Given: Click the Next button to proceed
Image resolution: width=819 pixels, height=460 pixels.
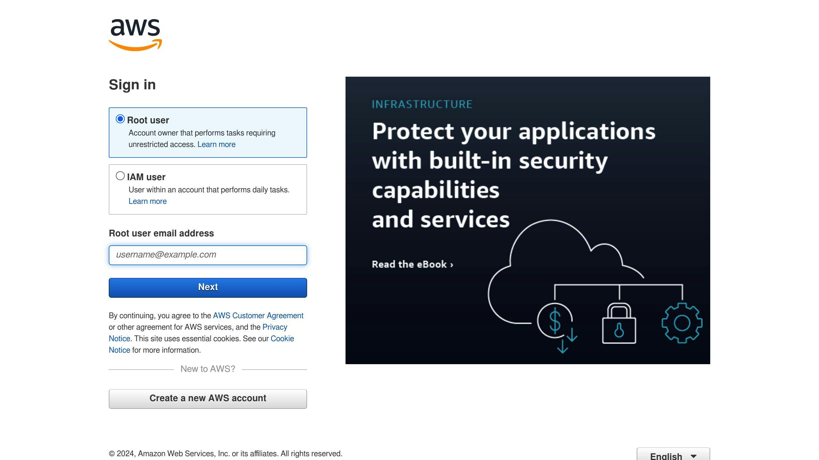Looking at the screenshot, I should pos(208,287).
